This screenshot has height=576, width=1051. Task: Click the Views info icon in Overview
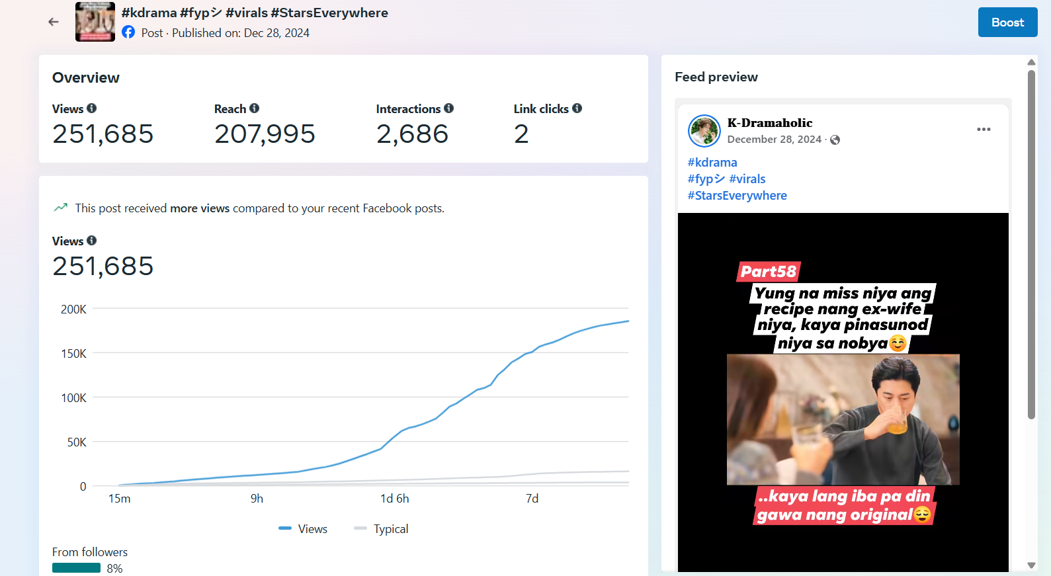tap(92, 108)
